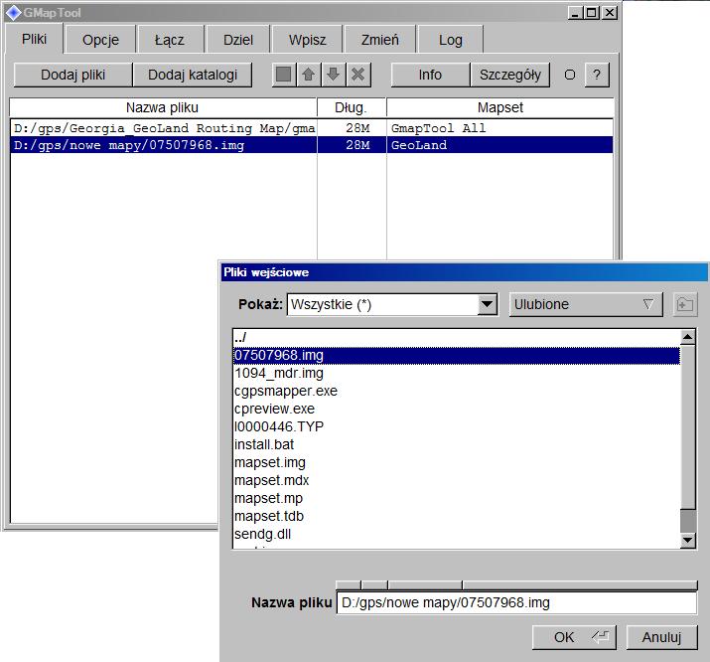Viewport: 710px width, 662px height.
Task: Select sendg.dll in the file list
Action: tap(457, 534)
